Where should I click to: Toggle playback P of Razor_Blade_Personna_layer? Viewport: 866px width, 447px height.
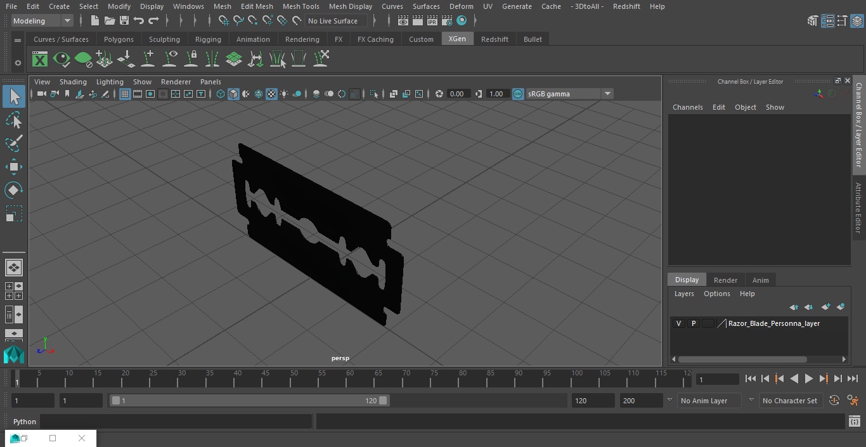[693, 323]
